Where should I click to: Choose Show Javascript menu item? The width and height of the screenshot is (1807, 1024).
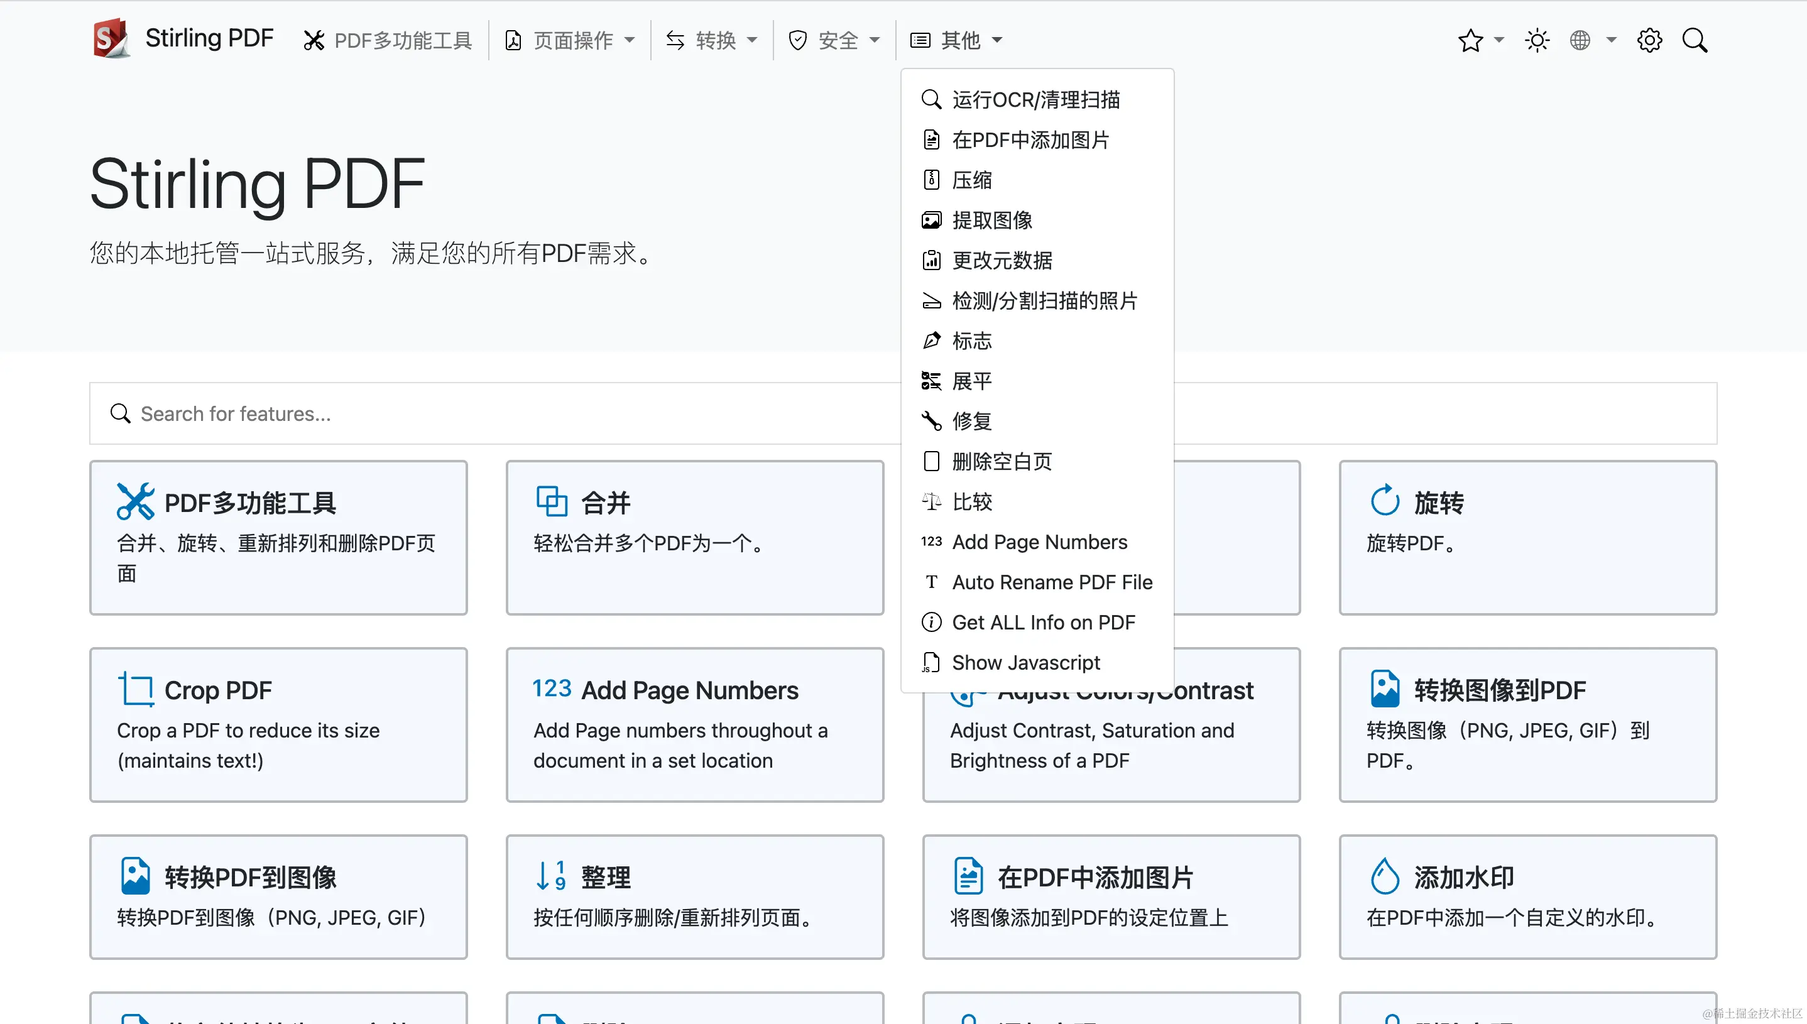tap(1037, 662)
